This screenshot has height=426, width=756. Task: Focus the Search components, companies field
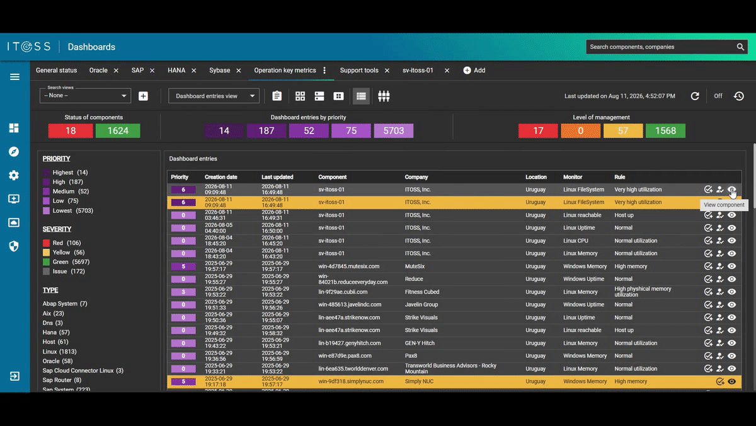pos(660,47)
